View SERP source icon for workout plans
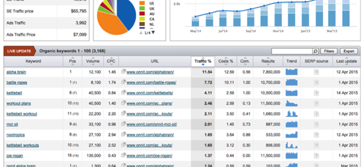Viewport: 362px width, 167px height. 316,104
